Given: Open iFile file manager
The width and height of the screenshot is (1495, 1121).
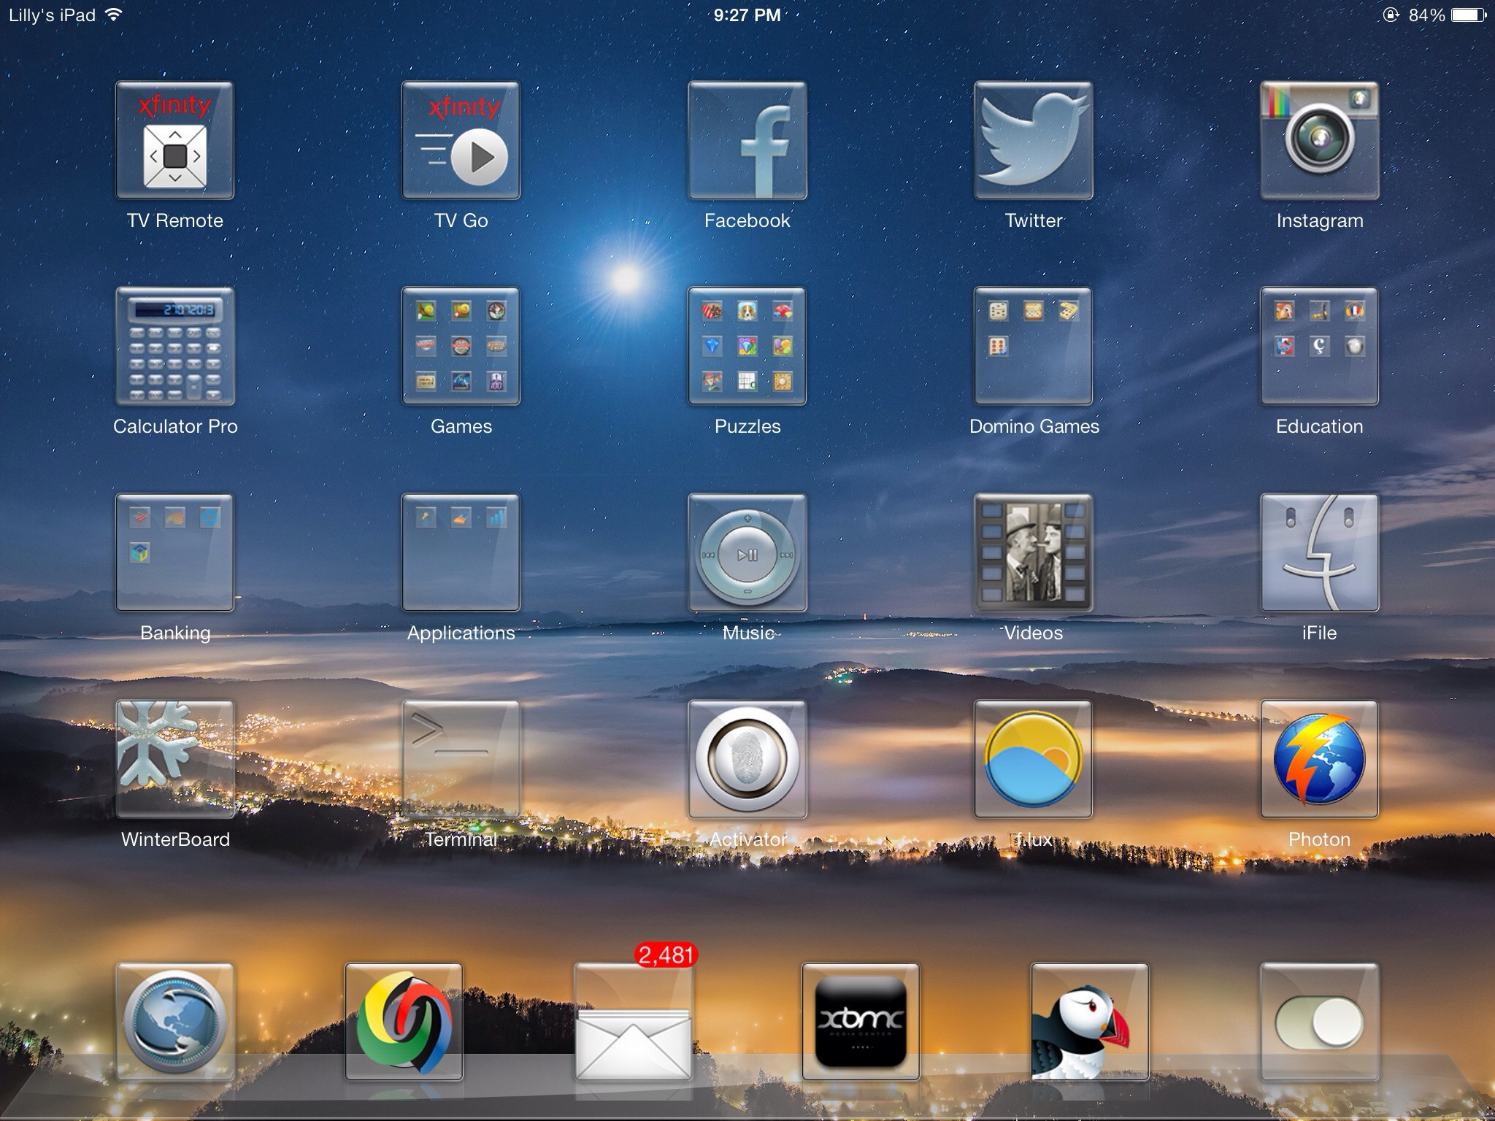Looking at the screenshot, I should point(1319,552).
